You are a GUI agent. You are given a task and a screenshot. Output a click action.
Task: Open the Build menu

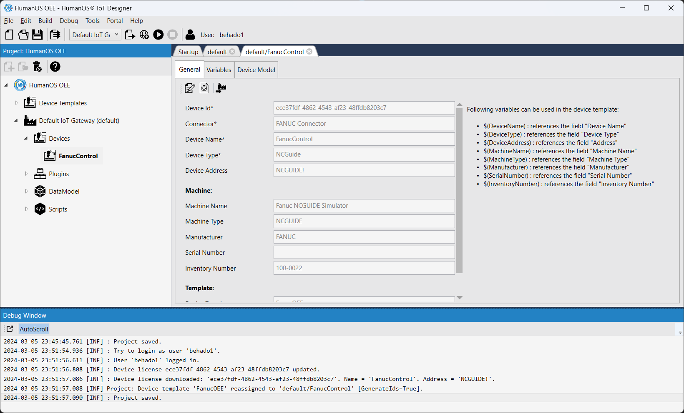tap(45, 21)
